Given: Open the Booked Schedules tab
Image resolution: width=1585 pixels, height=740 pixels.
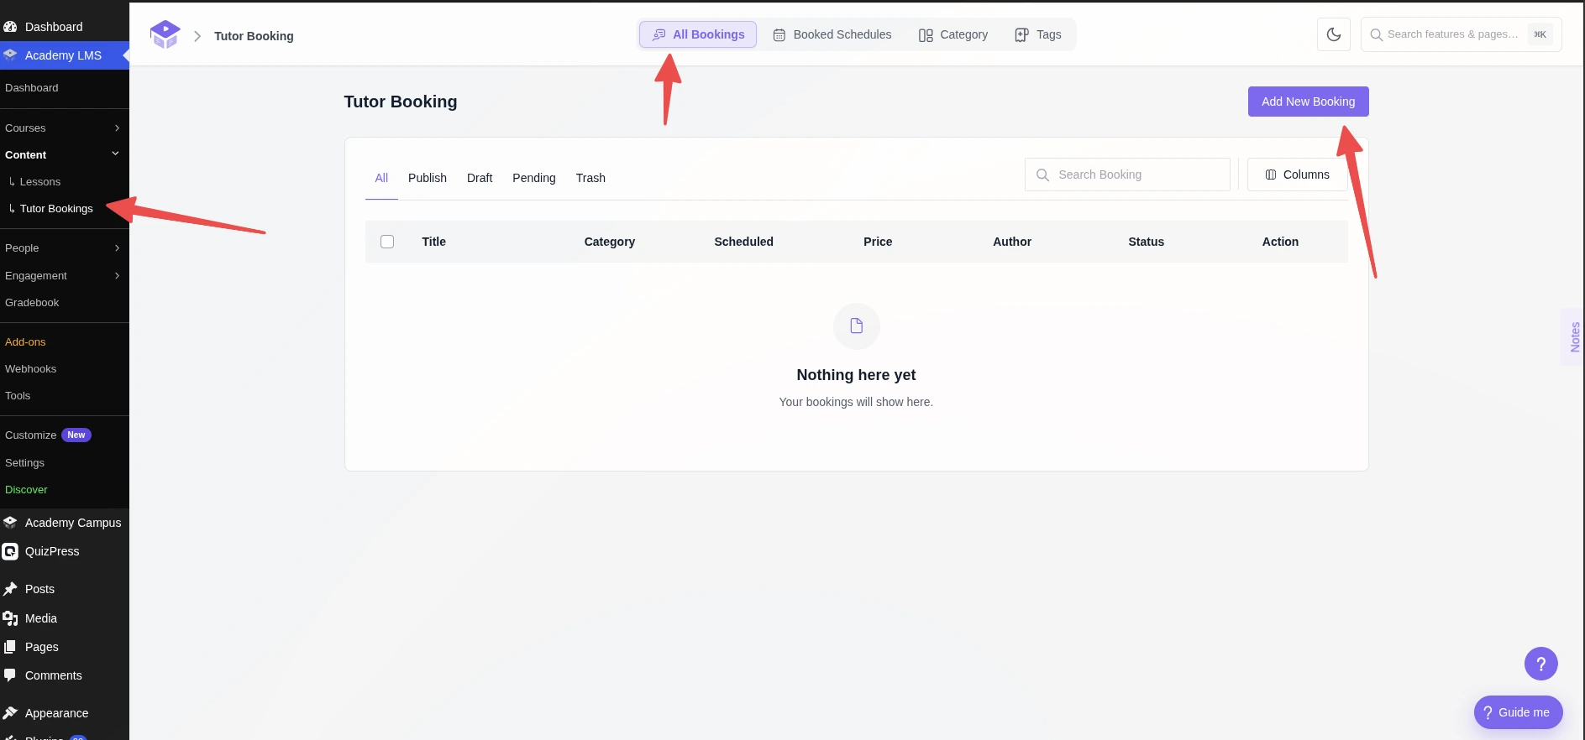Looking at the screenshot, I should tap(832, 34).
